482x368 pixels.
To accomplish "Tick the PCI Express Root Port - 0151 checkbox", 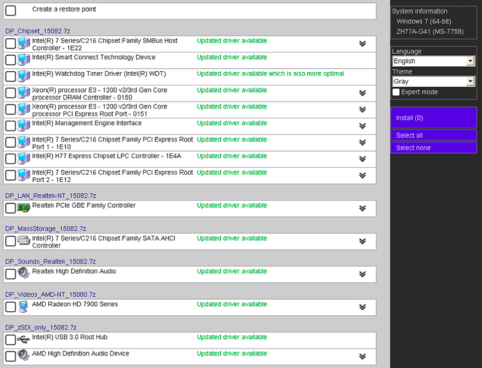I will pyautogui.click(x=11, y=109).
